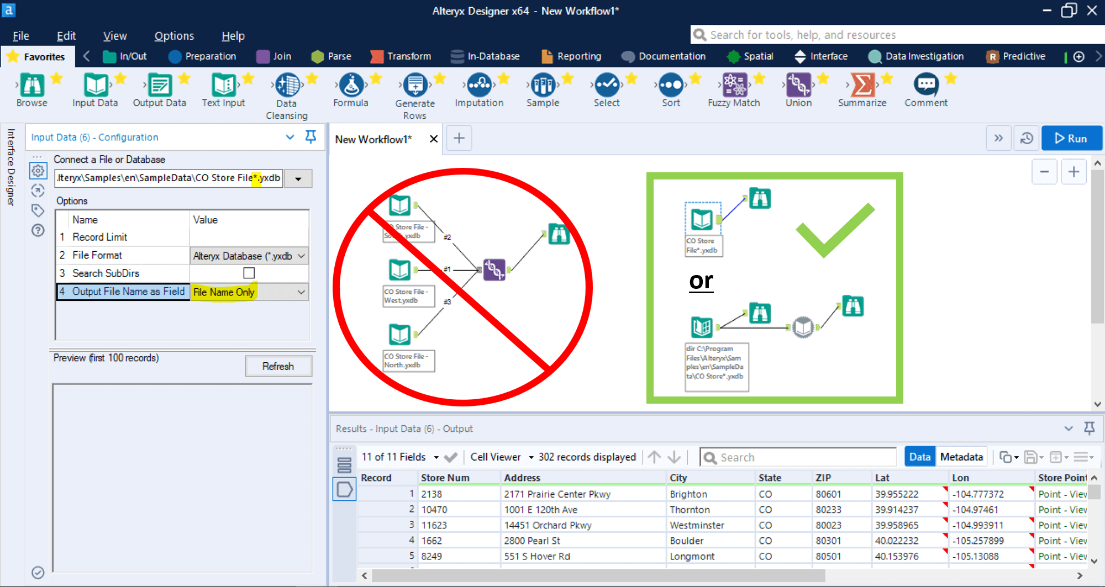Select the Input Data tool
Viewport: 1105px width, 587px height.
[95, 87]
